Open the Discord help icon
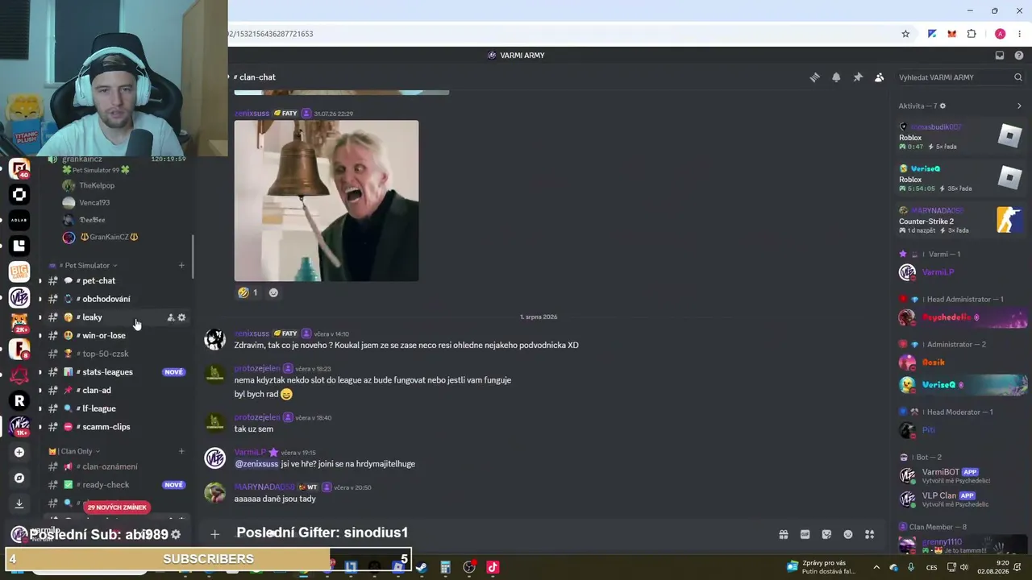This screenshot has height=580, width=1032. click(x=1019, y=56)
